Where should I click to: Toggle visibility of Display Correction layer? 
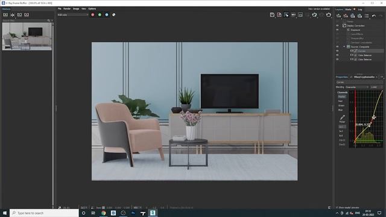pyautogui.click(x=337, y=25)
